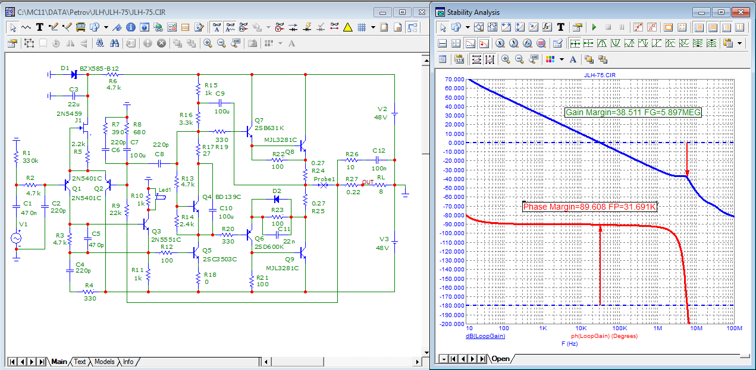Open dropdown arrow next to schematic shapes icon
756x370 pixels.
coord(106,27)
